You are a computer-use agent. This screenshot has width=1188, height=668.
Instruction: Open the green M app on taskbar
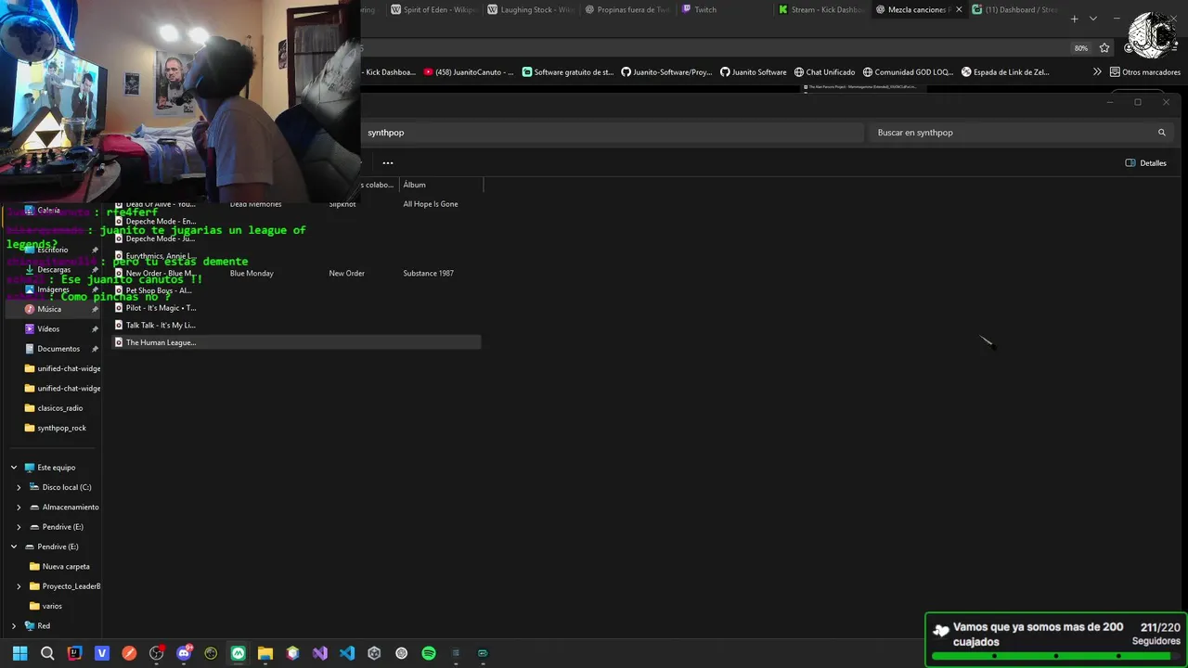coord(239,653)
